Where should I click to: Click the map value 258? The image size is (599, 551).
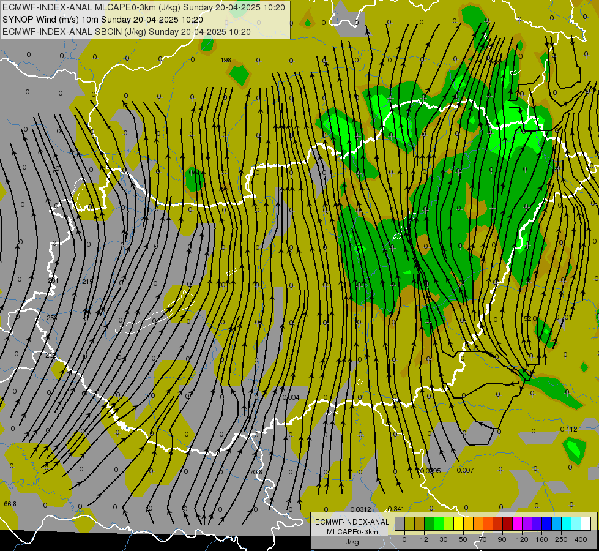(52, 318)
